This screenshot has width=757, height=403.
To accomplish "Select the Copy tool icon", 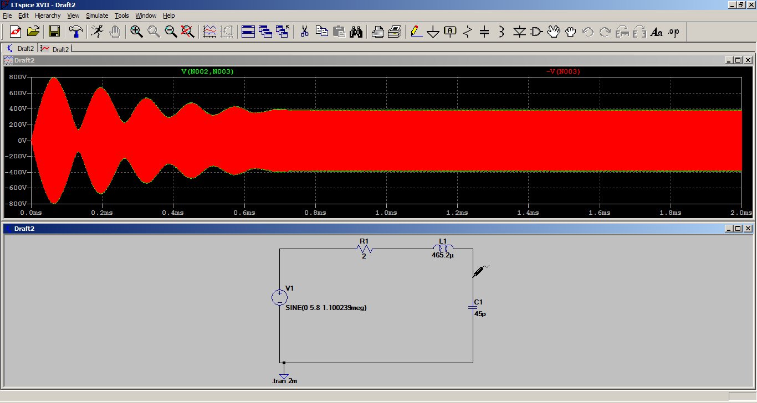I will click(321, 32).
